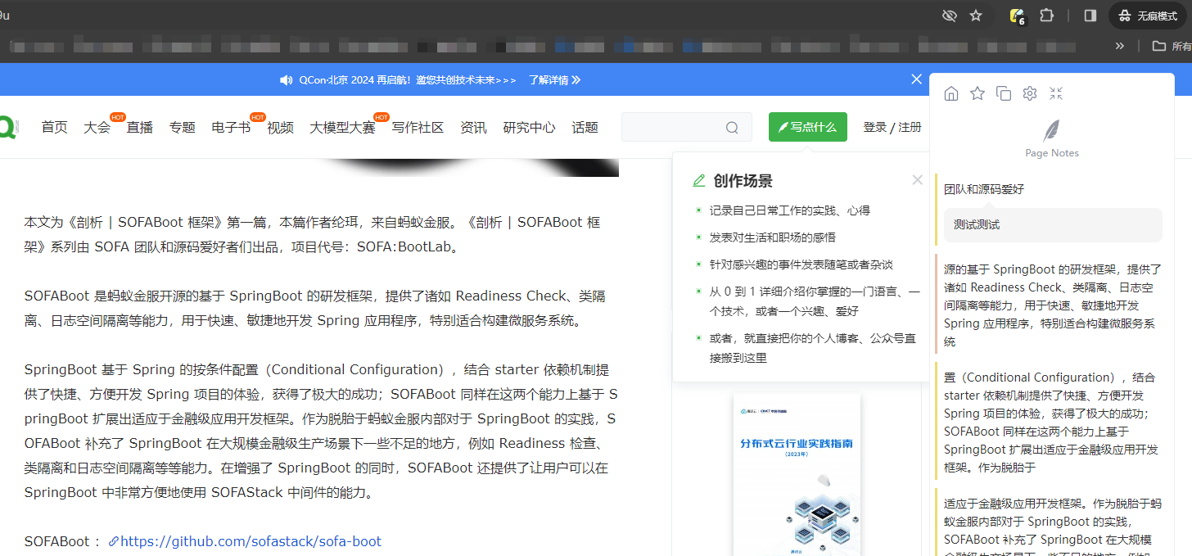Viewport: 1192px width, 556px height.
Task: Open 电子书 from the navigation
Action: [x=231, y=127]
